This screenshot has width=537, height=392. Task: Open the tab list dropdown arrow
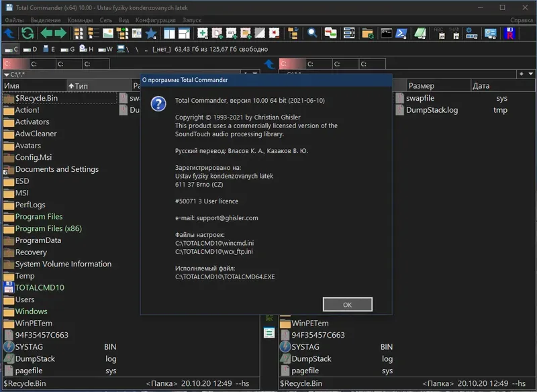click(x=530, y=75)
